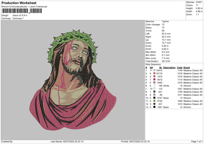Click the 'Down:' value 73.7 mm
This screenshot has width=204, height=144.
(166, 43)
